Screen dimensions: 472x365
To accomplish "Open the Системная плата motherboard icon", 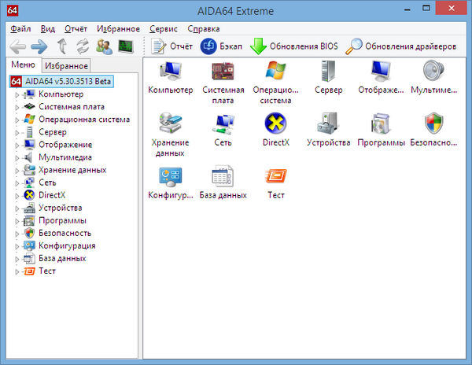I will click(x=223, y=72).
